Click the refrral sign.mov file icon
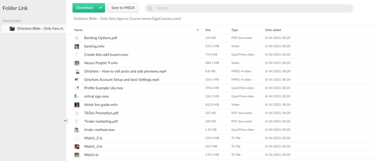Image resolution: width=375 pixels, height=161 pixels. click(x=77, y=96)
